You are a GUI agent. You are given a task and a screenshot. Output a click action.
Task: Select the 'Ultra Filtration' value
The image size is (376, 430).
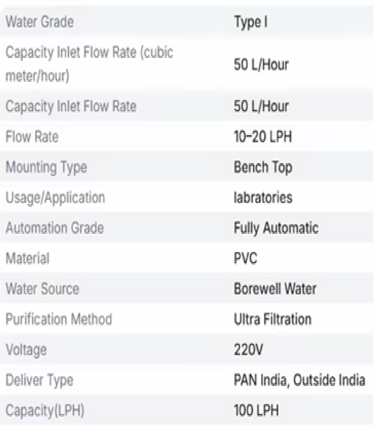tap(272, 319)
